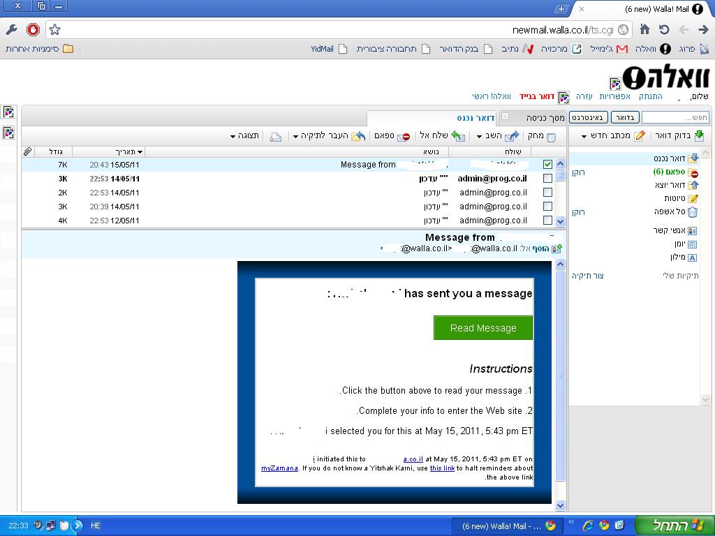
Task: Open the עזרה help link
Action: coord(584,96)
